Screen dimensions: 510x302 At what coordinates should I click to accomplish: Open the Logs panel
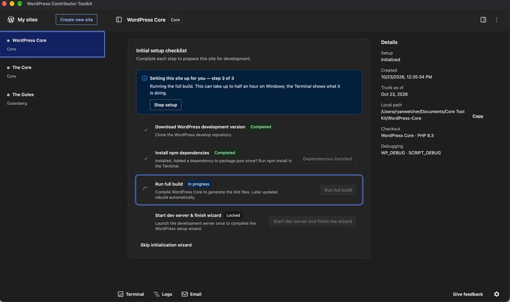pos(163,294)
